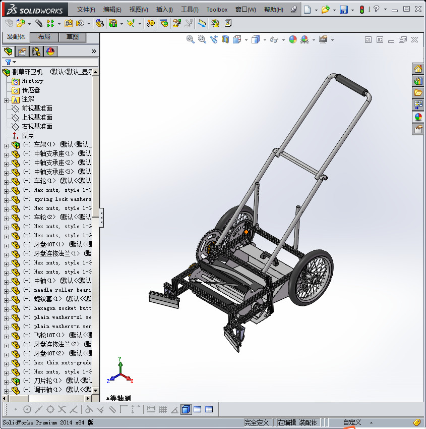
Task: Click the question mark Help icon in title bar
Action: (376, 9)
